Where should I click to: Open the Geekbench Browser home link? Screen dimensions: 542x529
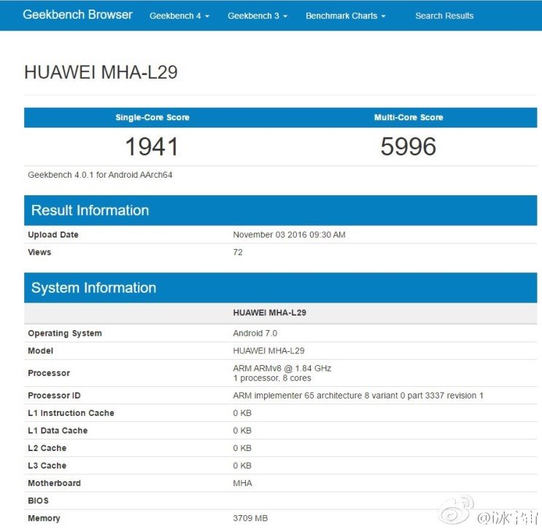click(x=77, y=15)
